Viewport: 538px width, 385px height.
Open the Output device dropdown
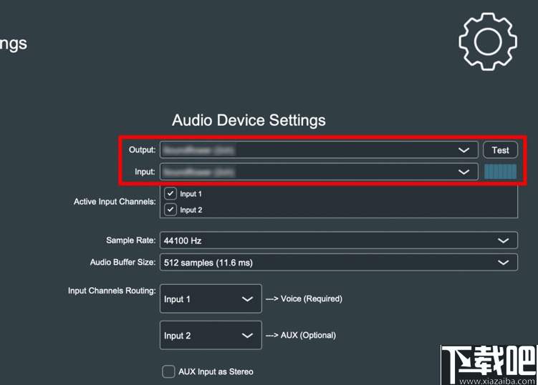(319, 150)
